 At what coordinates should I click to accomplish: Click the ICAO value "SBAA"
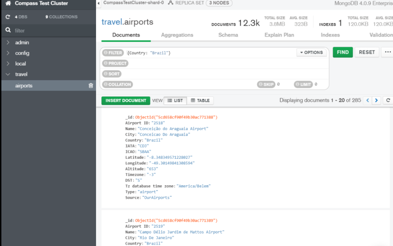click(x=144, y=151)
